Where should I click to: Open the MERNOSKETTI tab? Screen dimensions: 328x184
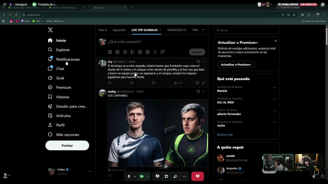[x=177, y=30]
